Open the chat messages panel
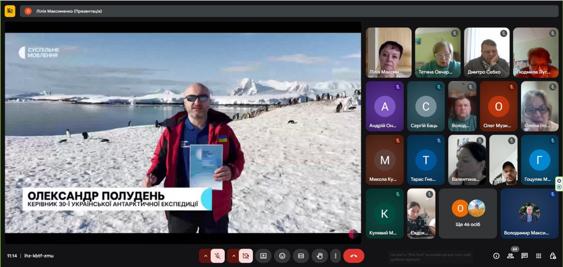This screenshot has width=563, height=267. (524, 256)
